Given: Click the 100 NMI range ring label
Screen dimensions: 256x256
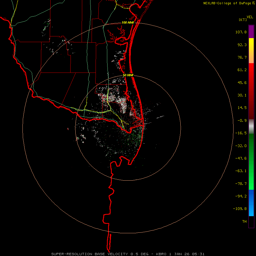Looking at the screenshot, I should click(x=128, y=22).
